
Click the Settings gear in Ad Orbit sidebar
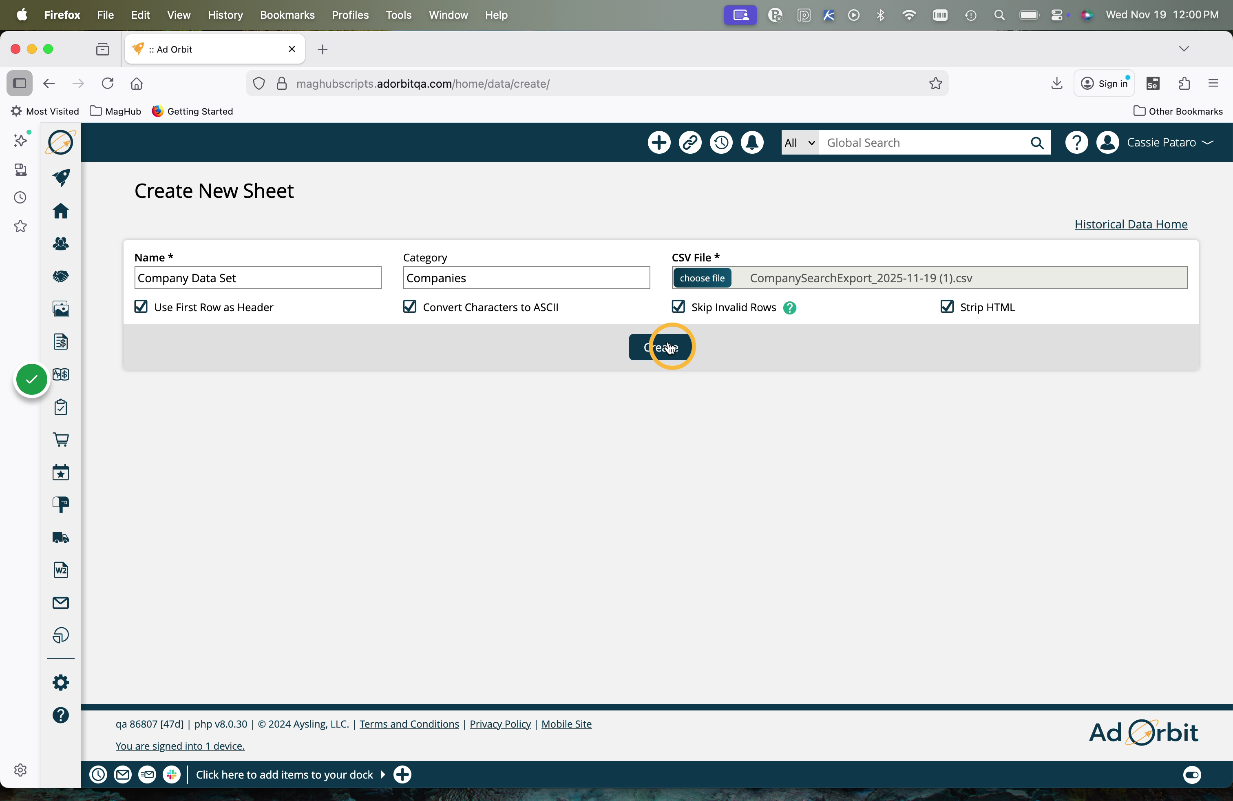pyautogui.click(x=61, y=682)
